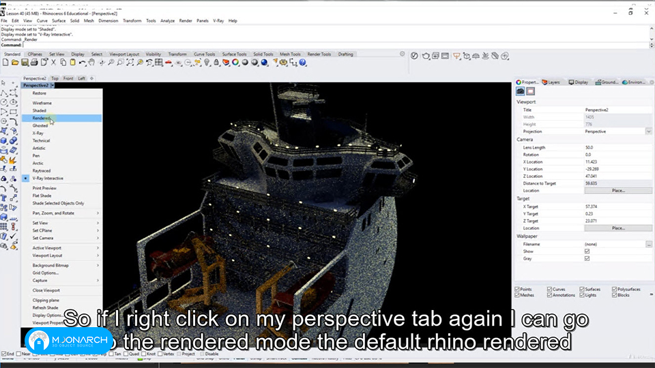The width and height of the screenshot is (655, 368).
Task: Open the Render menu in the menu bar
Action: pos(186,20)
